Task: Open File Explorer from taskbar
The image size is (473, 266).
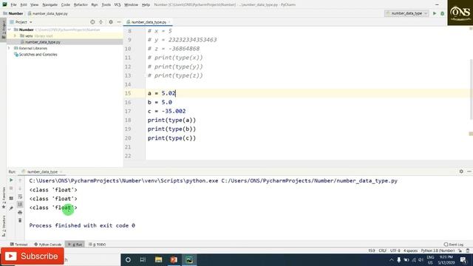Action: pos(158,259)
